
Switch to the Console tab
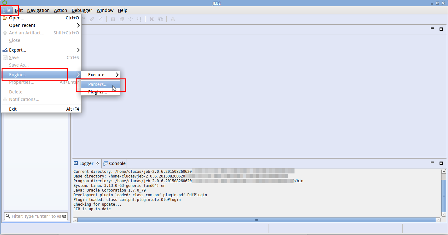point(114,163)
